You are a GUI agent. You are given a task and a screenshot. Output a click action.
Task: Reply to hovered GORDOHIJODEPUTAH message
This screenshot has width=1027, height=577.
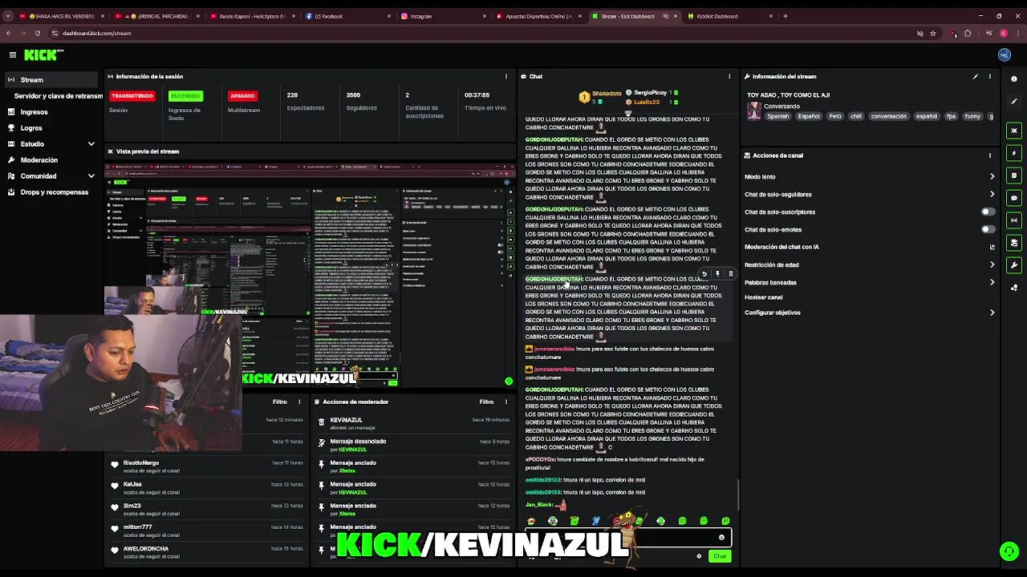(x=704, y=274)
